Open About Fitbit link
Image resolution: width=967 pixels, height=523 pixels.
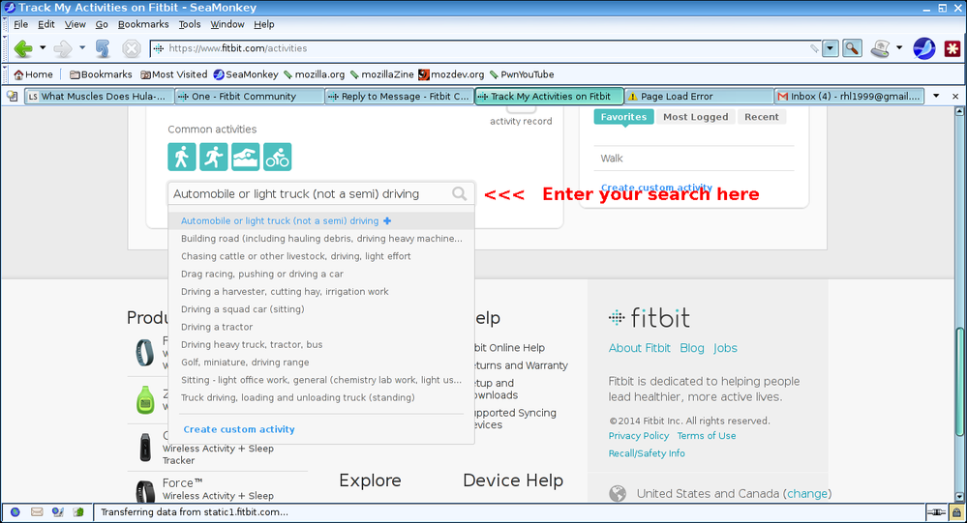tap(639, 348)
